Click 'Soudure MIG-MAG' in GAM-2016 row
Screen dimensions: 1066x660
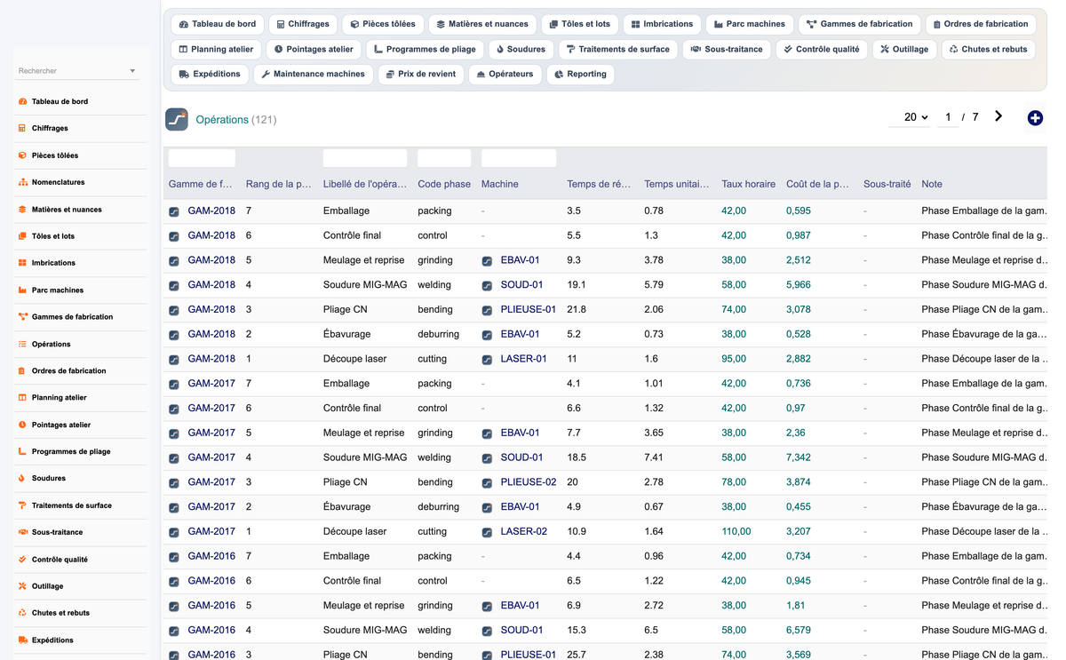pyautogui.click(x=365, y=630)
